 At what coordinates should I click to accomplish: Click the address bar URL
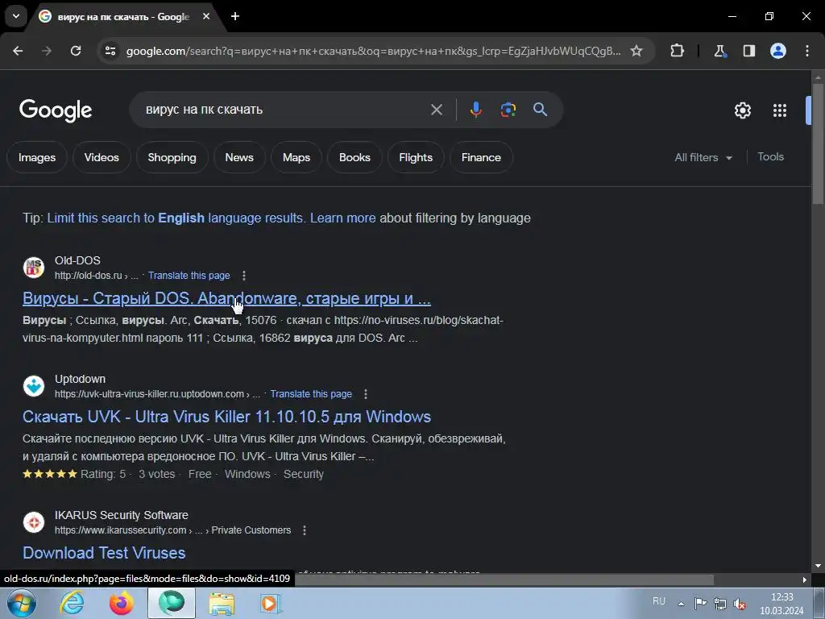[373, 51]
